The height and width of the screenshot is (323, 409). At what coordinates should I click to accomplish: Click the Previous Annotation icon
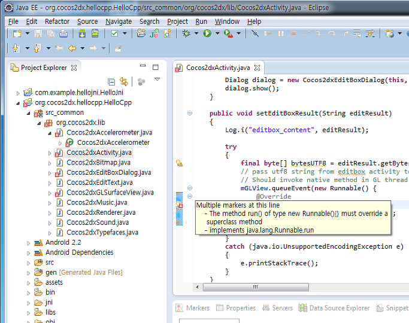tap(37, 48)
